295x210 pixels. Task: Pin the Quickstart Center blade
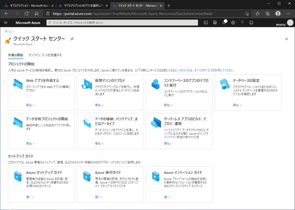(72, 39)
